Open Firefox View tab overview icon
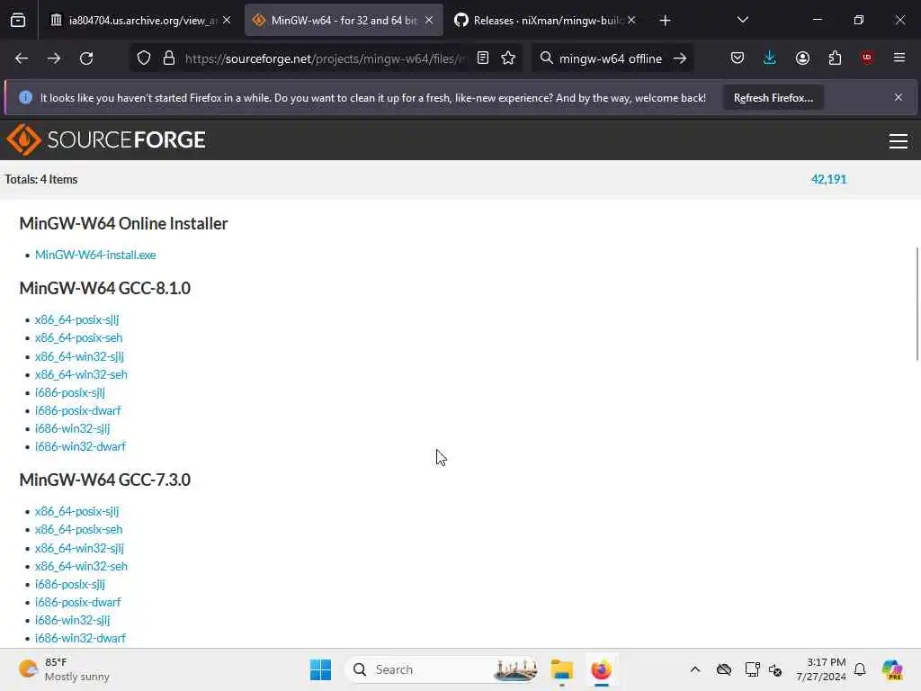 click(18, 21)
